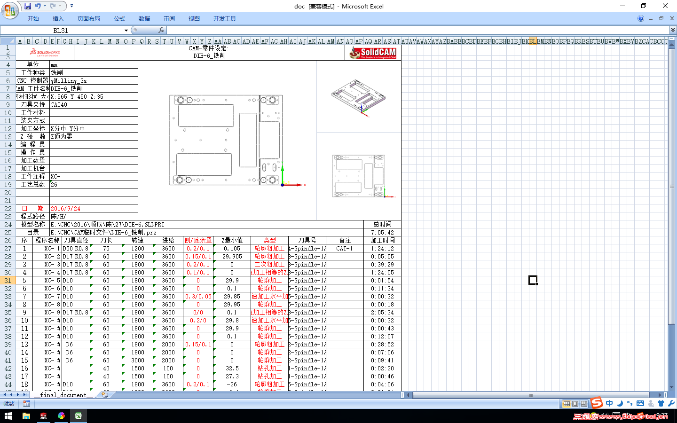This screenshot has height=423, width=677.
Task: Click the SolidWorks logo image
Action: (45, 52)
